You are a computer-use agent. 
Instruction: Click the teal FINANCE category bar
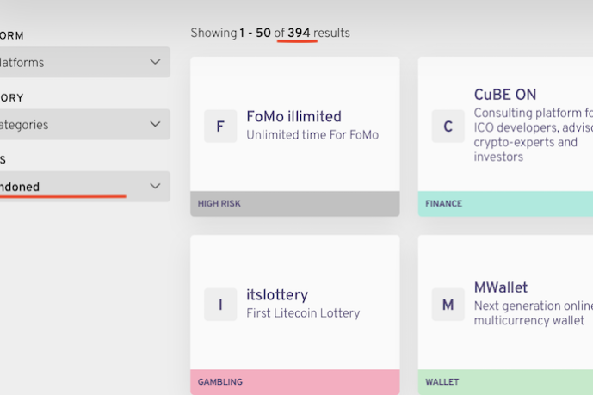pos(506,204)
